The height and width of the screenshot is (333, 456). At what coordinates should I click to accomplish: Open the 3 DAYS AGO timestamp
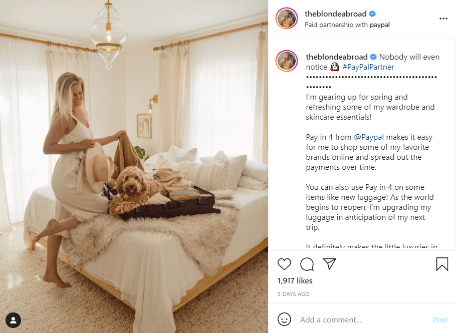(x=294, y=294)
